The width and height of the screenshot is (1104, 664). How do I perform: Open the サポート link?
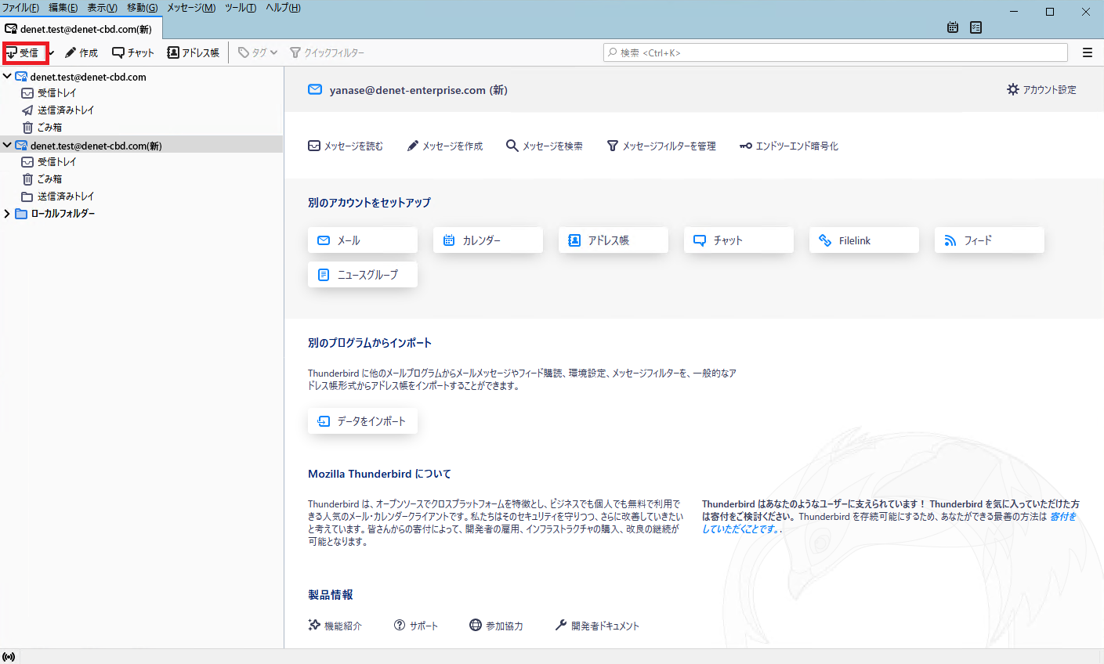click(x=416, y=626)
